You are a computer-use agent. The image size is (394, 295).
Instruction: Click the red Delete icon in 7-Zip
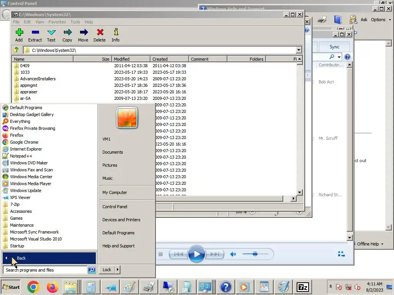[x=100, y=35]
